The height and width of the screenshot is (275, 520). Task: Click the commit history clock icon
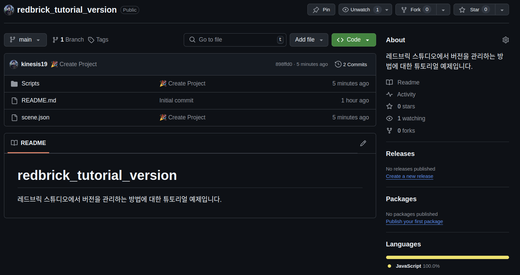pos(338,64)
